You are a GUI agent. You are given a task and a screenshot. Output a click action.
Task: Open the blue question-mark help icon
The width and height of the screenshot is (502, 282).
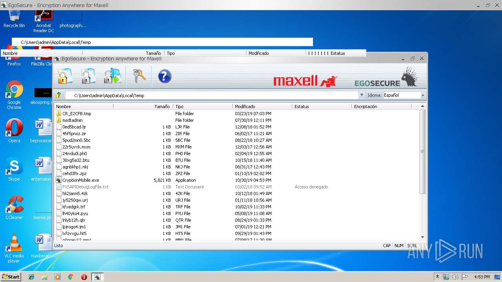[x=165, y=76]
